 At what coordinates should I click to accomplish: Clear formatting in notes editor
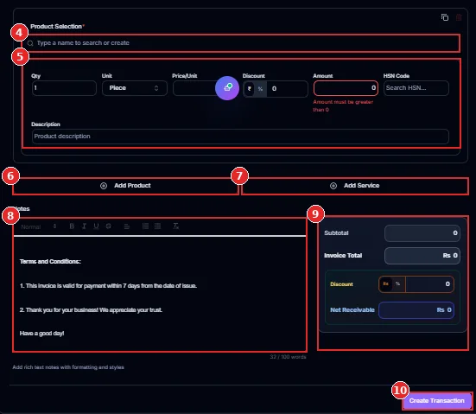(175, 226)
